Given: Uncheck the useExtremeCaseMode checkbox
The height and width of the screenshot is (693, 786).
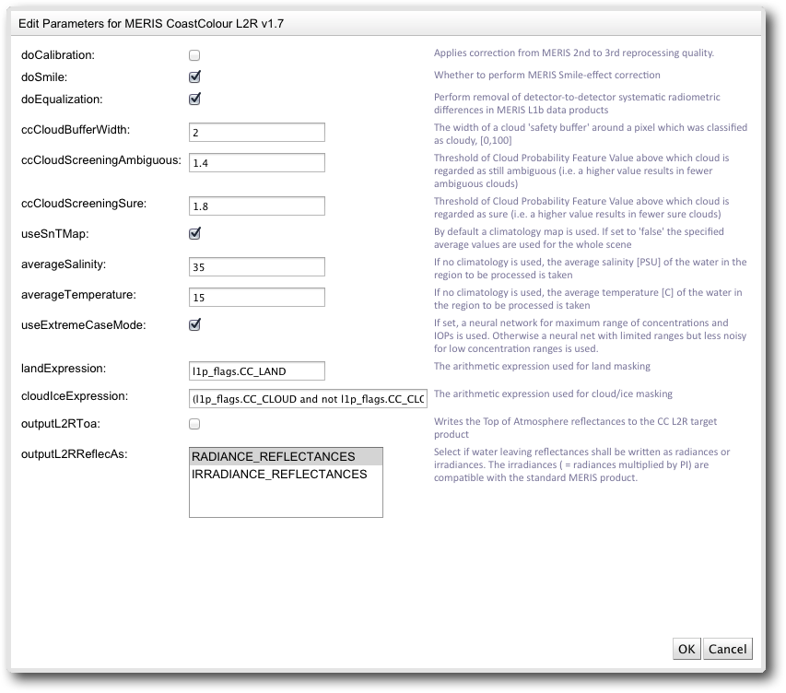Looking at the screenshot, I should coord(194,325).
